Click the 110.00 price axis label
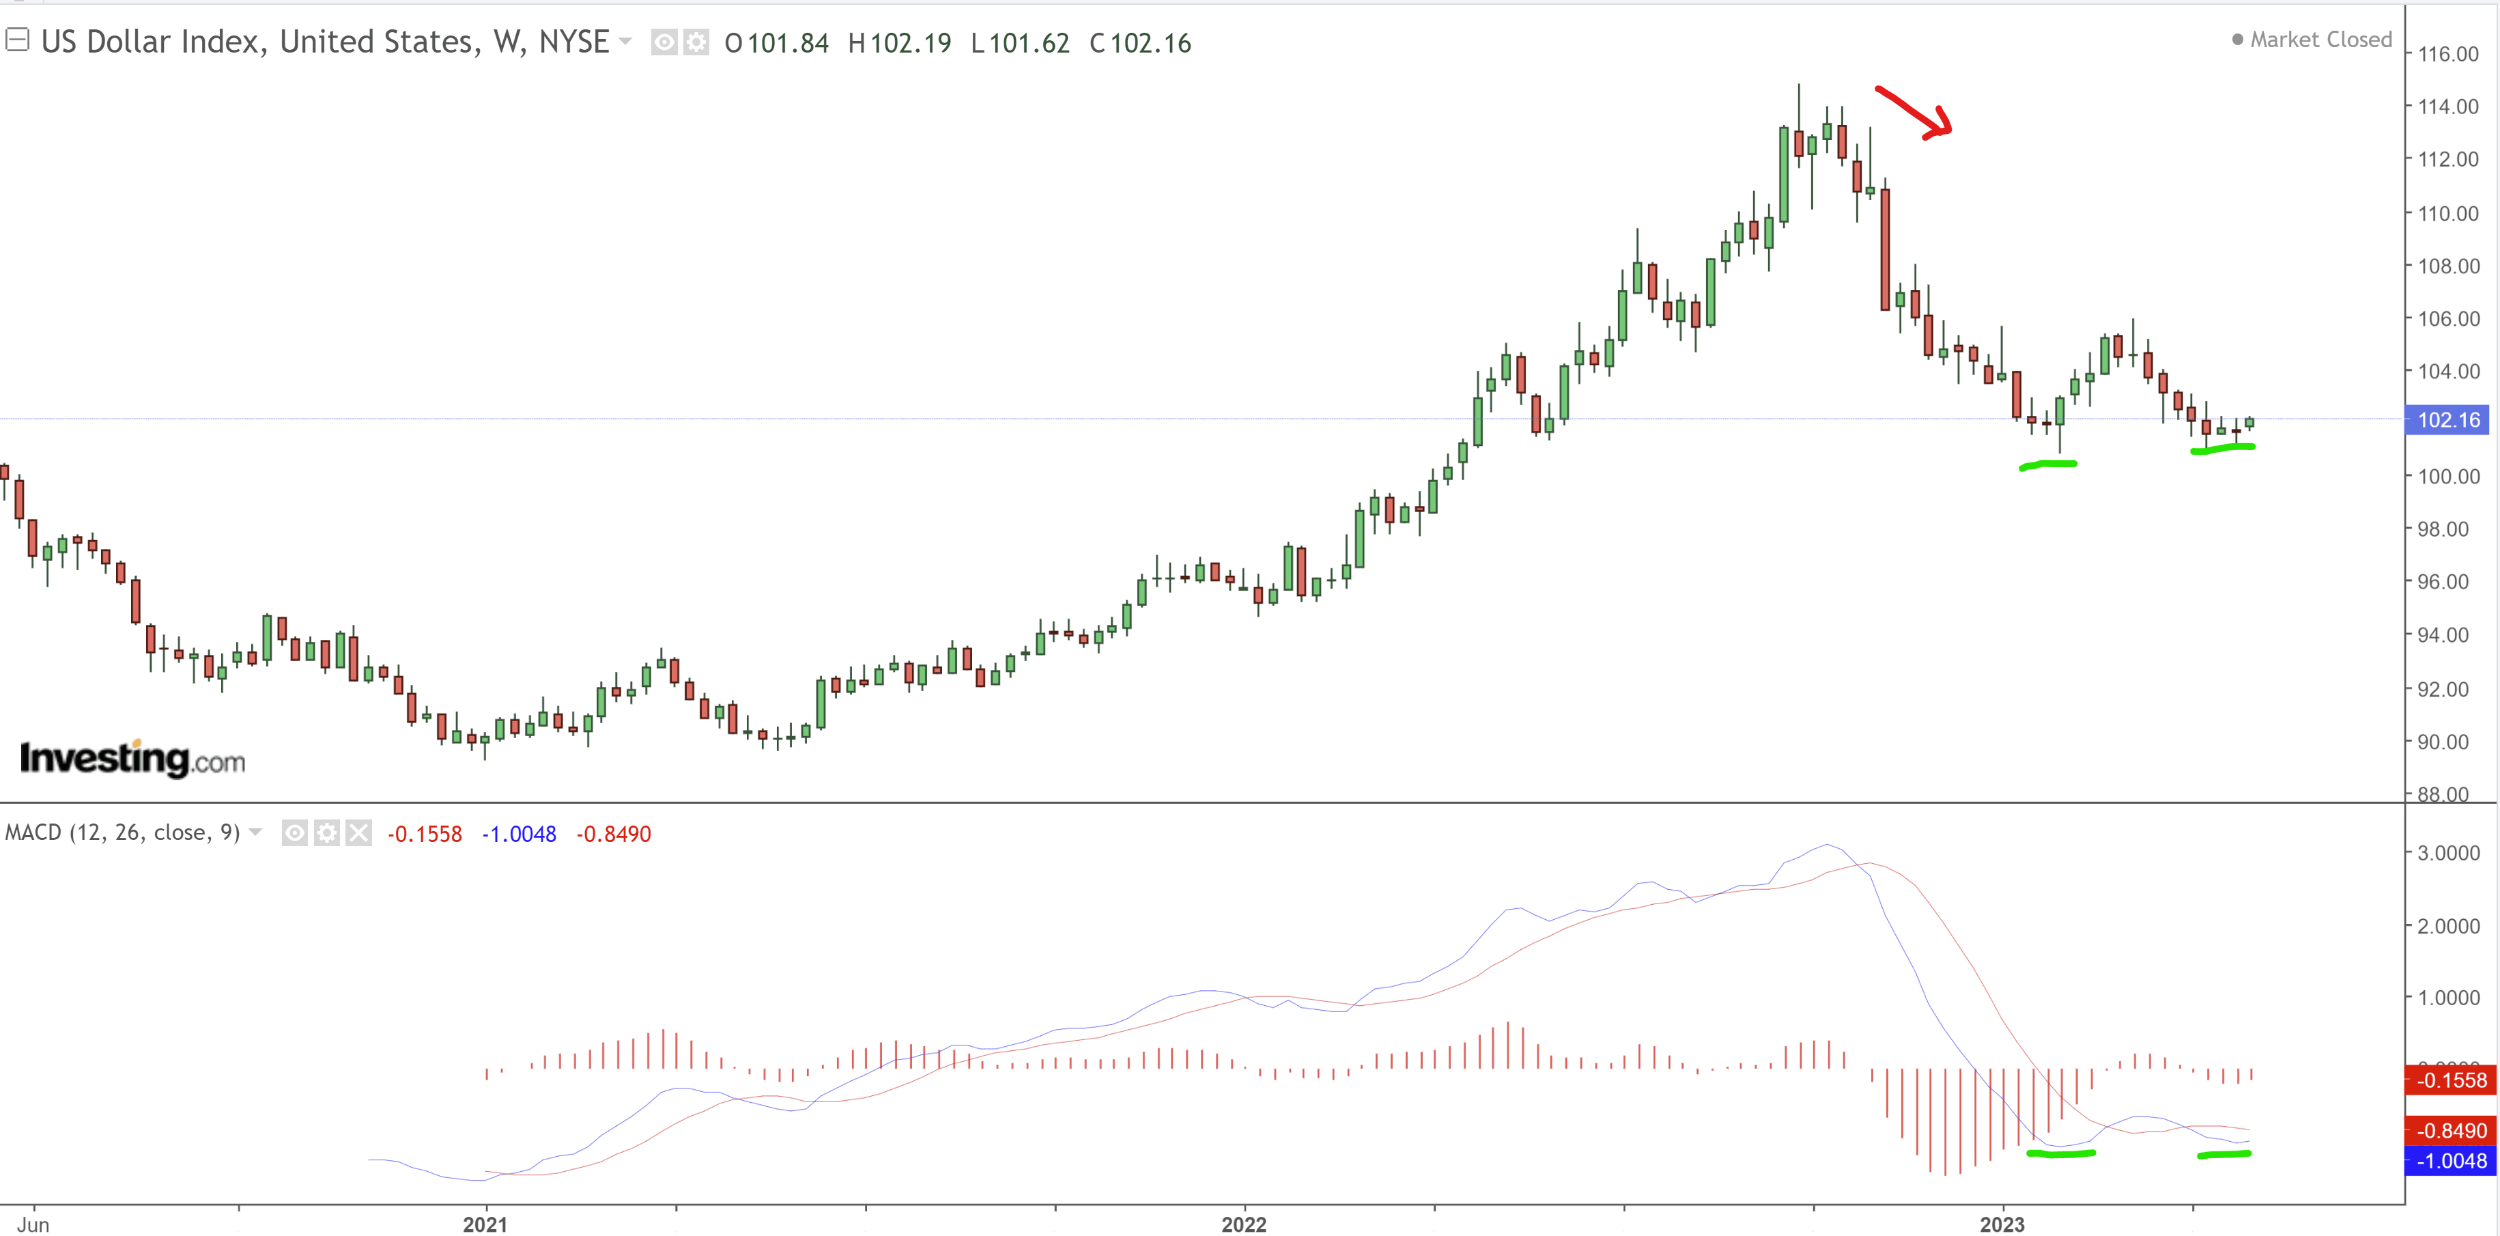The image size is (2500, 1236). [2447, 214]
